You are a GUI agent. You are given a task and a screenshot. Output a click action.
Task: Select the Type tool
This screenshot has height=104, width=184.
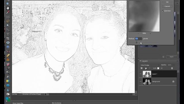click(8, 34)
